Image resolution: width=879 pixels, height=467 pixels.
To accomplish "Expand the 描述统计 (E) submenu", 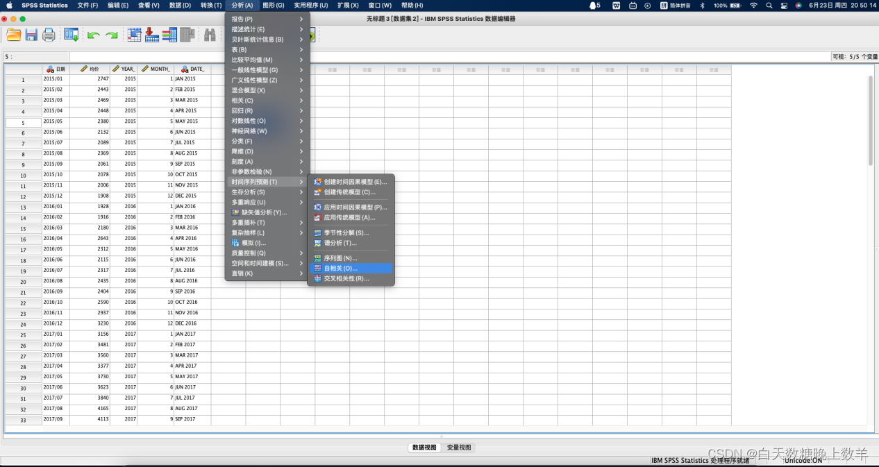I will (248, 29).
